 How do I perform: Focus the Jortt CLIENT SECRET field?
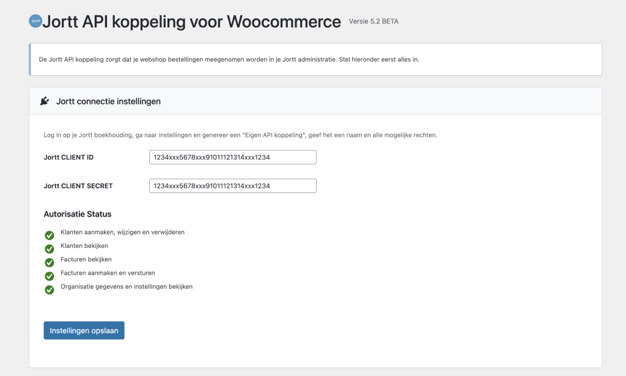click(x=232, y=186)
